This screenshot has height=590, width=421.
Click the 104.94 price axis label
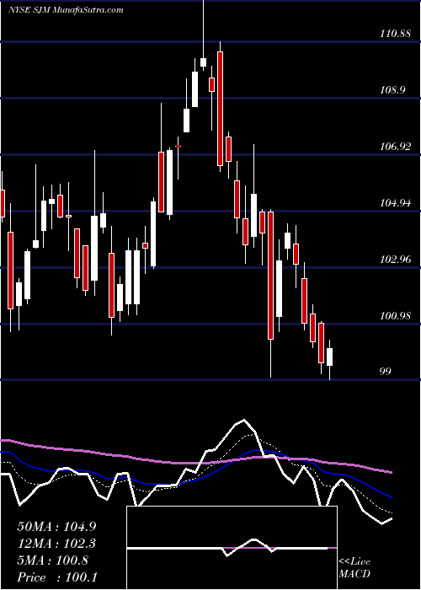point(395,203)
